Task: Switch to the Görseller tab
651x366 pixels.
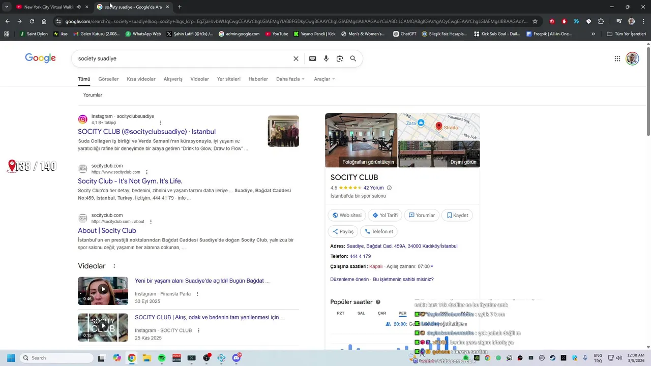Action: (x=108, y=79)
